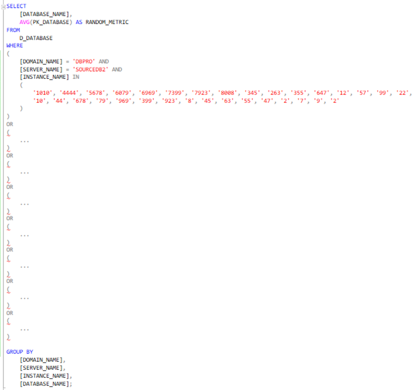Click the '4444' value in the list
Viewport: 413px width, 390px height.
pos(69,93)
